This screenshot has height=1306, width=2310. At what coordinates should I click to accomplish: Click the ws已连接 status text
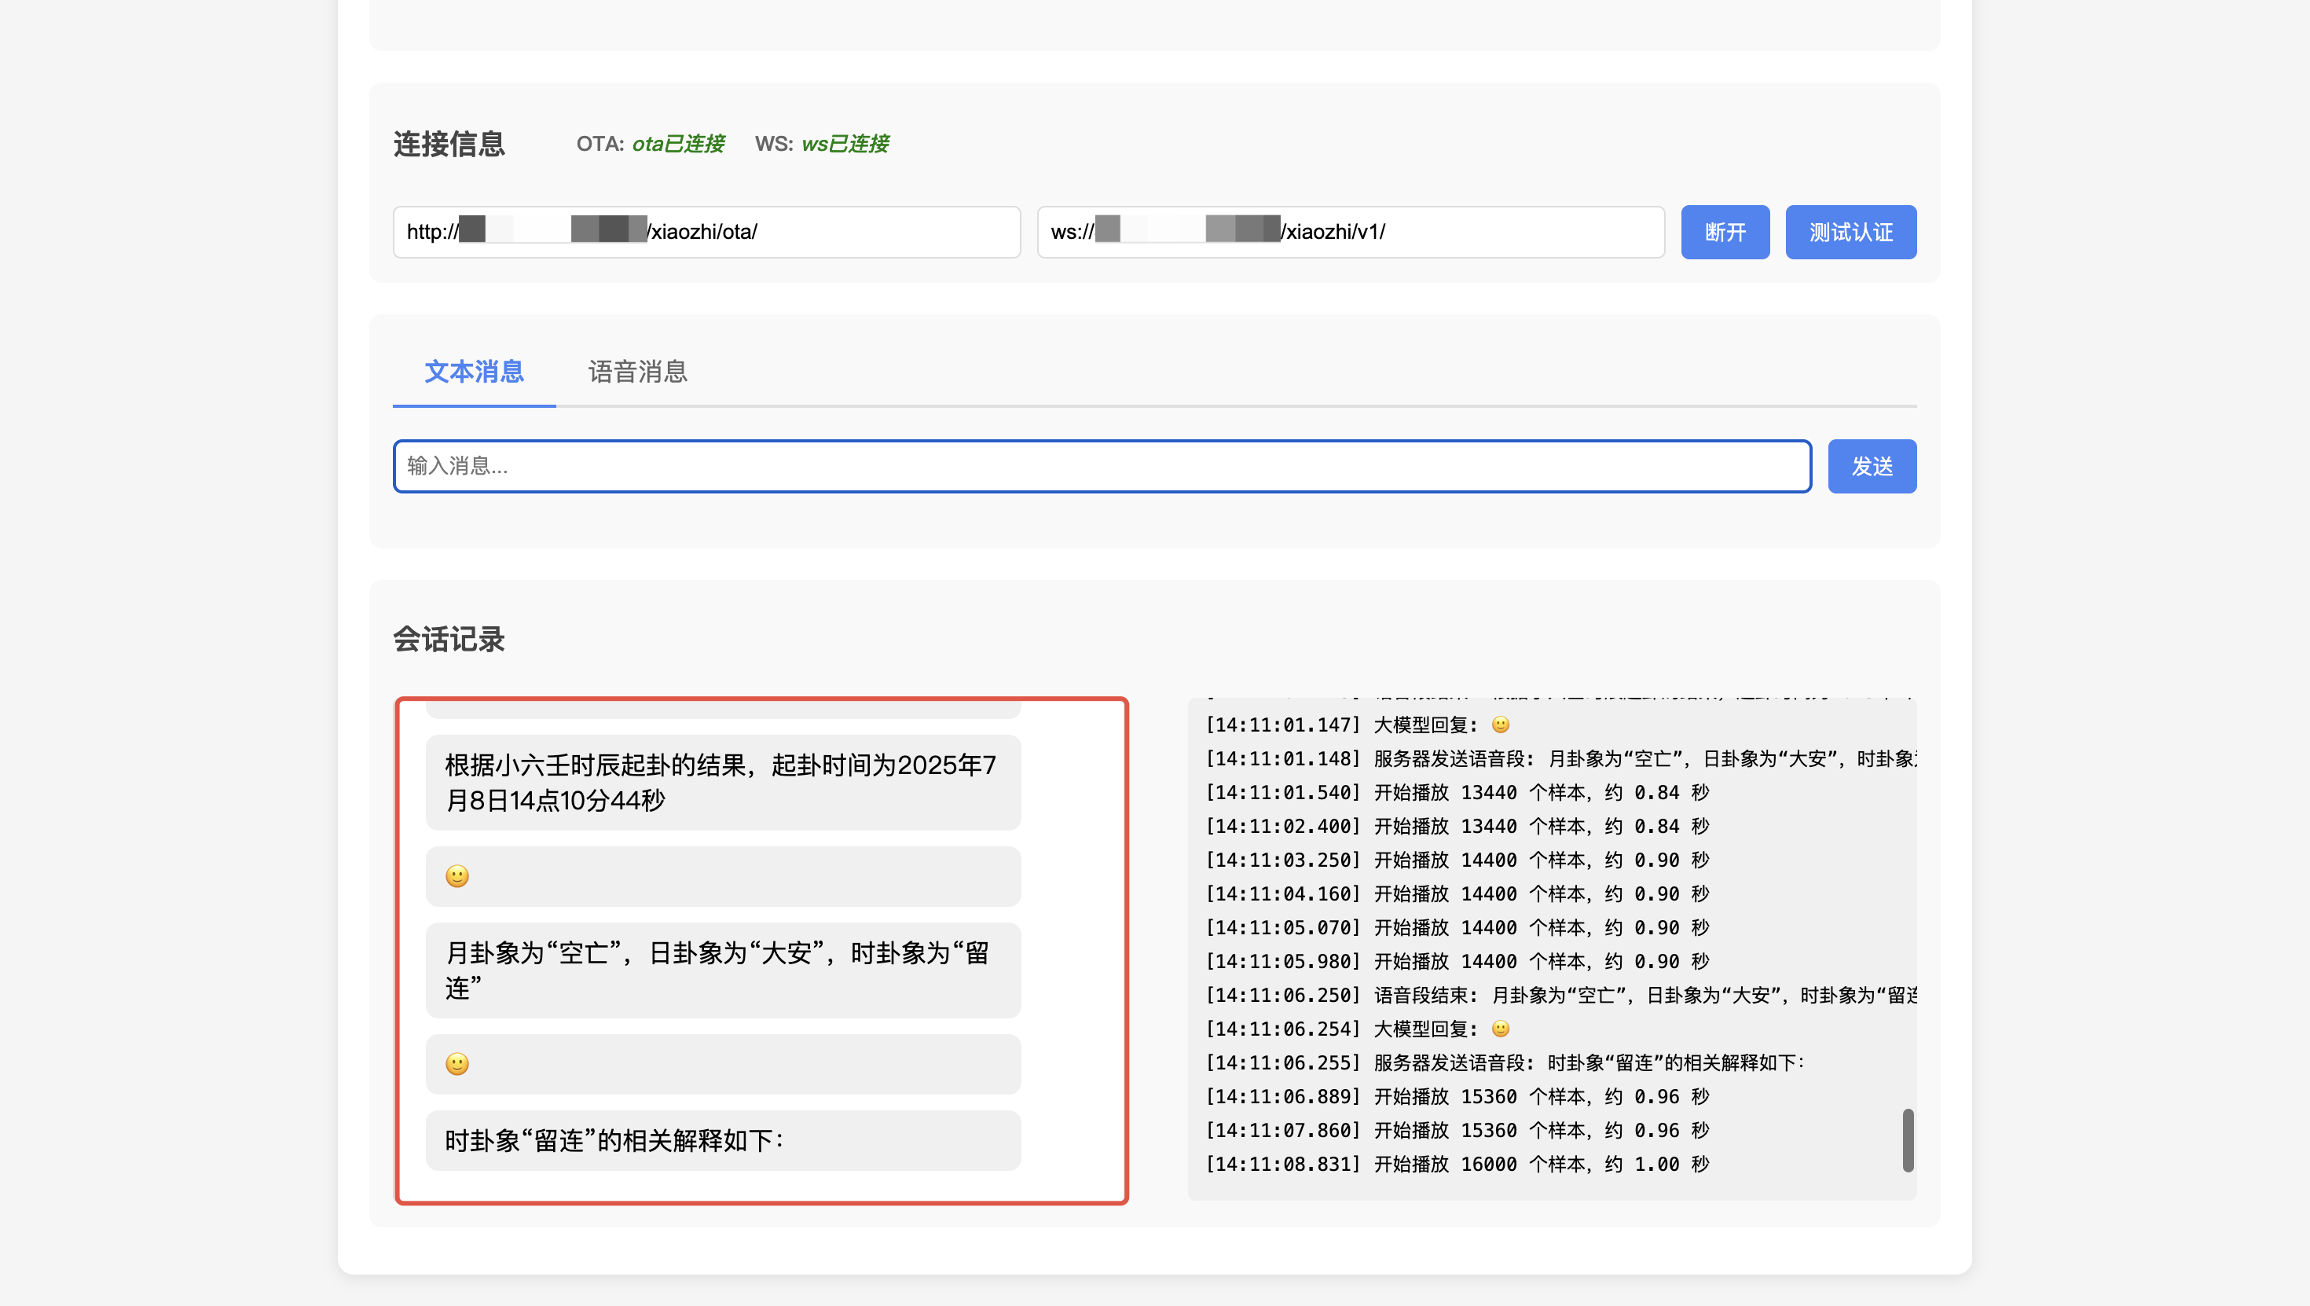[x=844, y=145]
